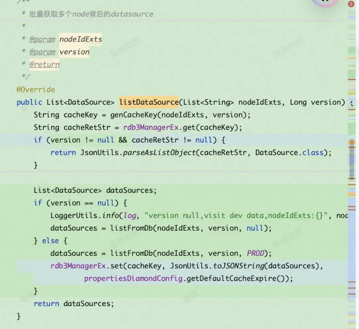
Task: Click the editor's vertical scrollbar thumb
Action: (352, 159)
